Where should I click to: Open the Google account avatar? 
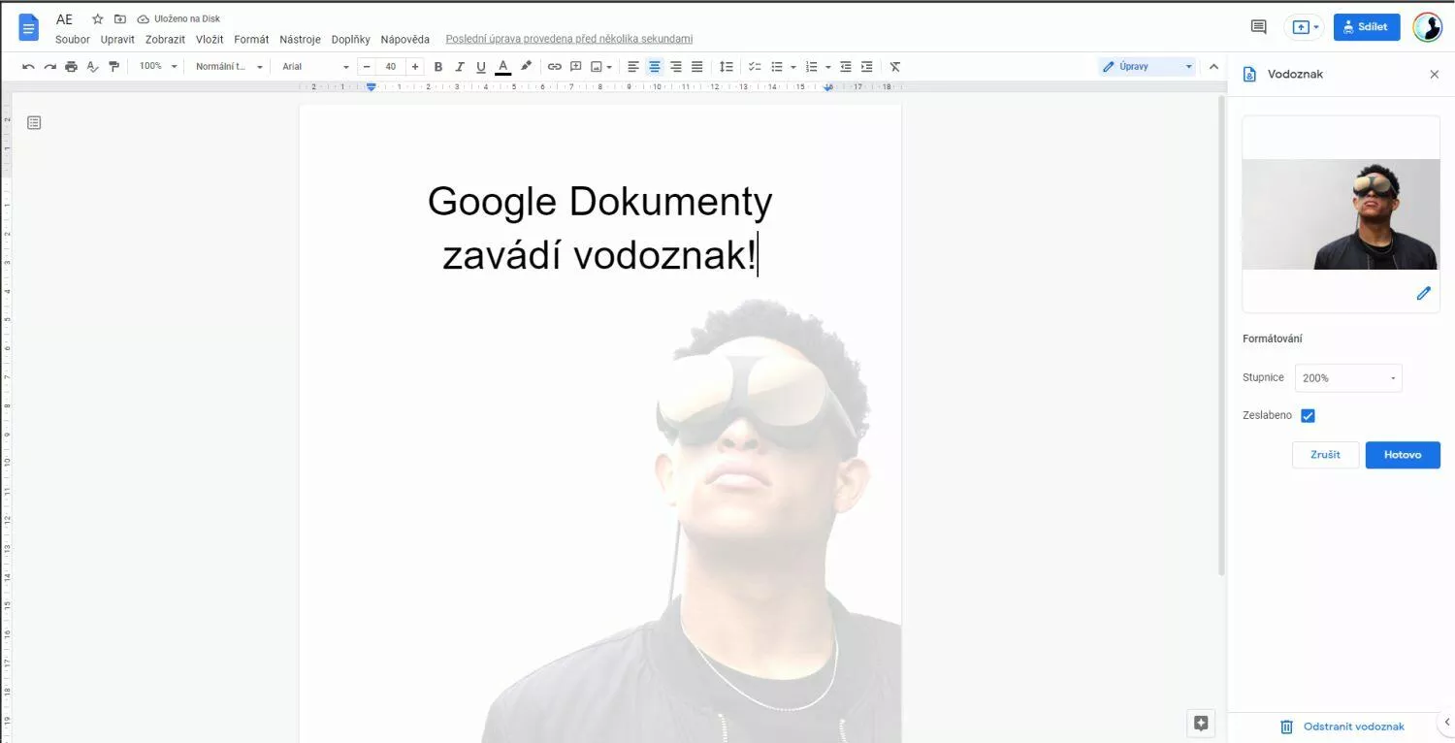coord(1427,27)
